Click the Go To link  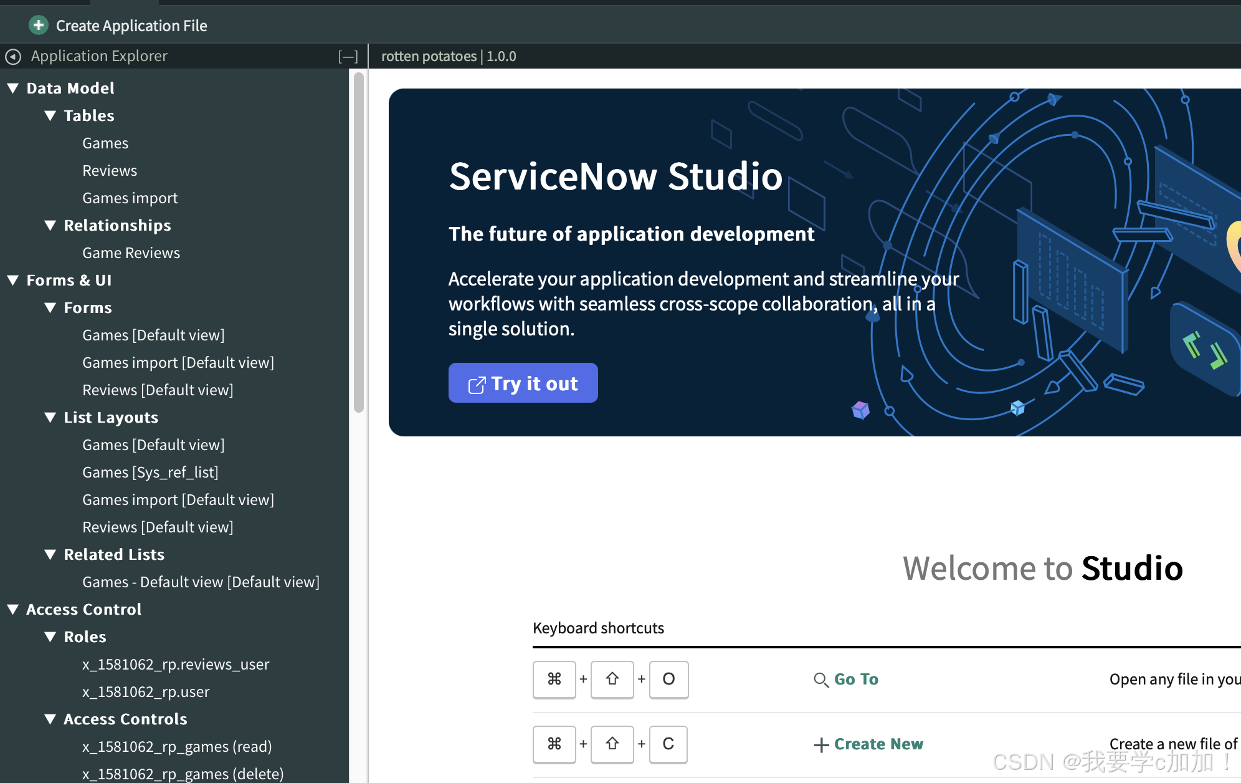coord(856,680)
